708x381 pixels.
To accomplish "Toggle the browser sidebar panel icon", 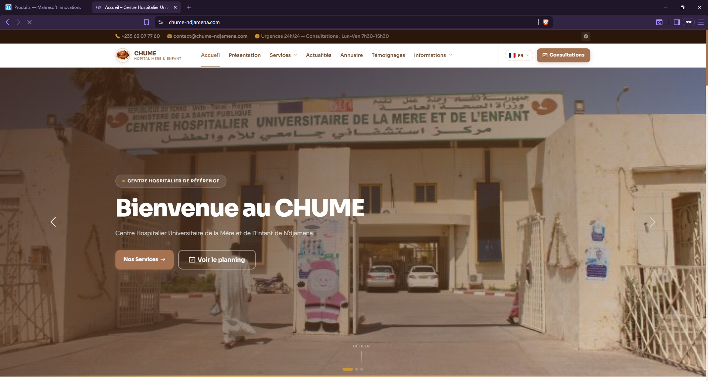I will click(677, 22).
